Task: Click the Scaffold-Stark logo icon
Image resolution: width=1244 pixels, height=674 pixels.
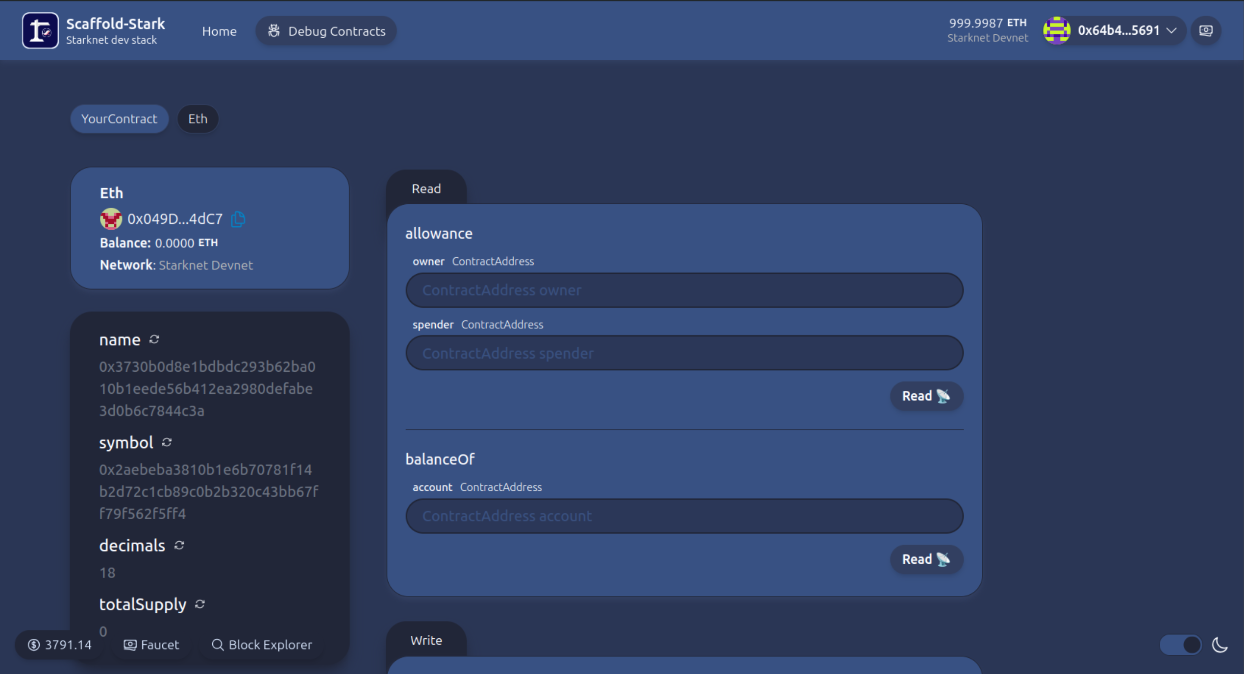Action: coord(40,31)
